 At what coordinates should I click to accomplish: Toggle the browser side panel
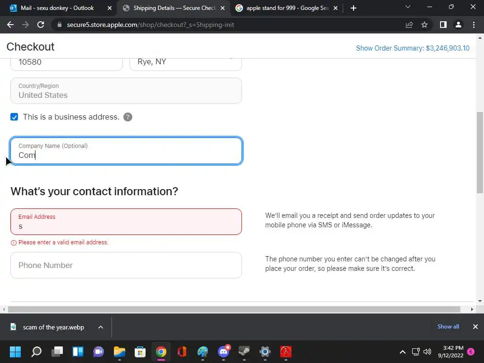[443, 25]
